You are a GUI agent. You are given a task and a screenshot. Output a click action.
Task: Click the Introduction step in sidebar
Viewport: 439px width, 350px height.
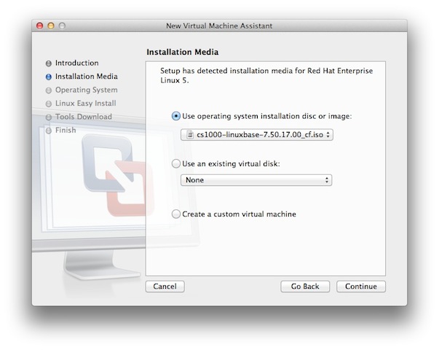[x=76, y=63]
